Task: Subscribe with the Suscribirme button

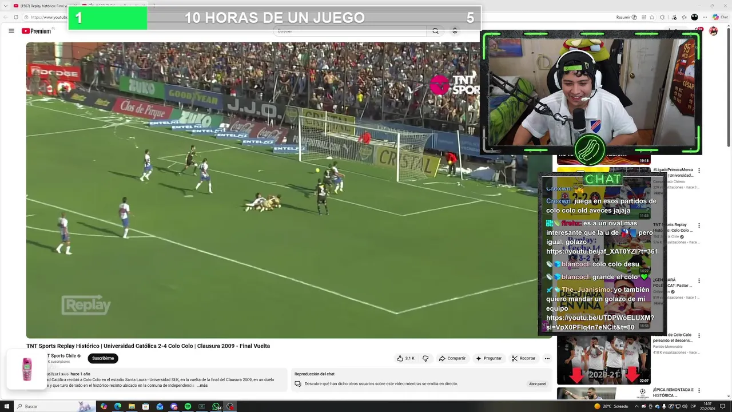Action: pos(103,358)
